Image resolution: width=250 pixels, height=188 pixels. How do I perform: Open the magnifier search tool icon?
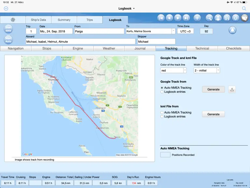pyautogui.click(x=209, y=18)
